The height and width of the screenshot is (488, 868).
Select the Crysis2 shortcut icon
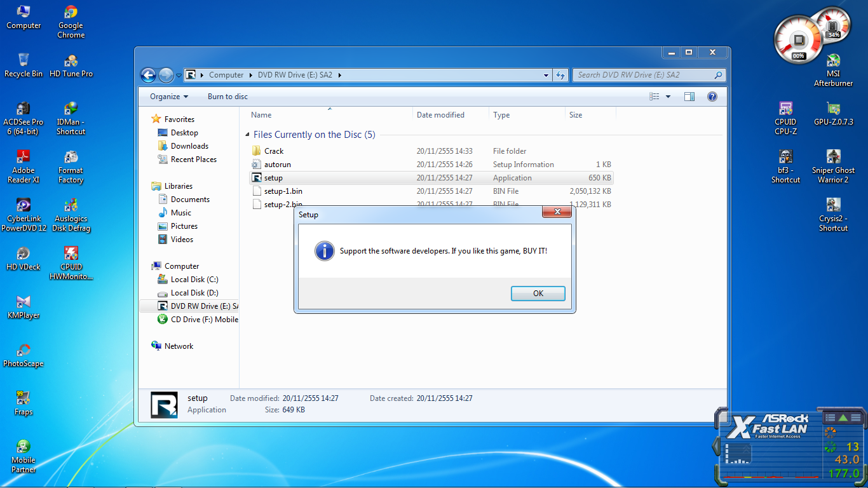click(x=834, y=215)
